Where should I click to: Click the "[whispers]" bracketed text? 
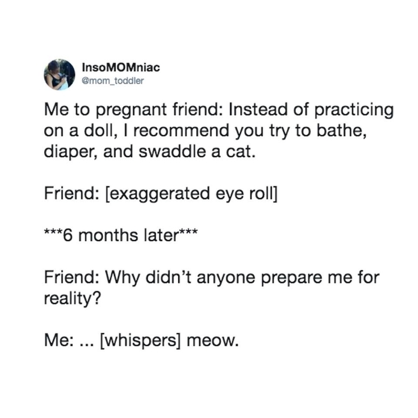tap(140, 341)
